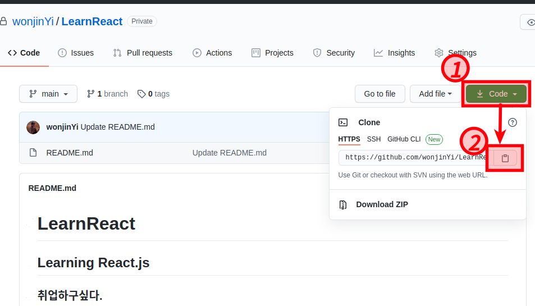Copy the HTTPS clone URL clipboard icon

pyautogui.click(x=505, y=158)
